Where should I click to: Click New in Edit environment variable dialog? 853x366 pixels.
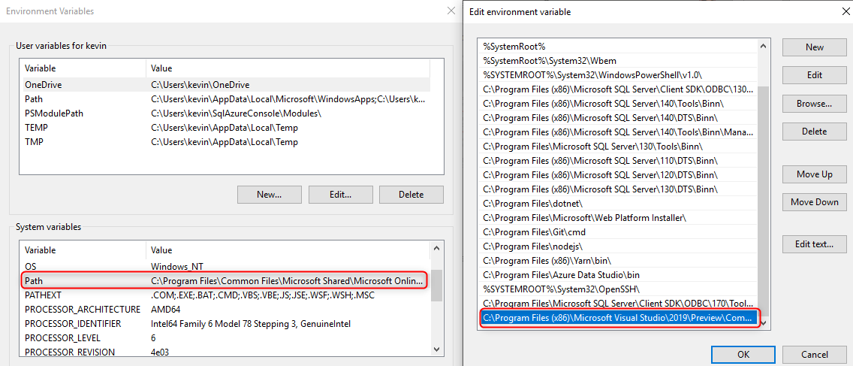815,47
